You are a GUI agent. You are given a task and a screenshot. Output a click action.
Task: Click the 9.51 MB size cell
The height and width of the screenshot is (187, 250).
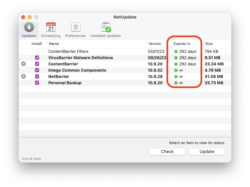(213, 58)
